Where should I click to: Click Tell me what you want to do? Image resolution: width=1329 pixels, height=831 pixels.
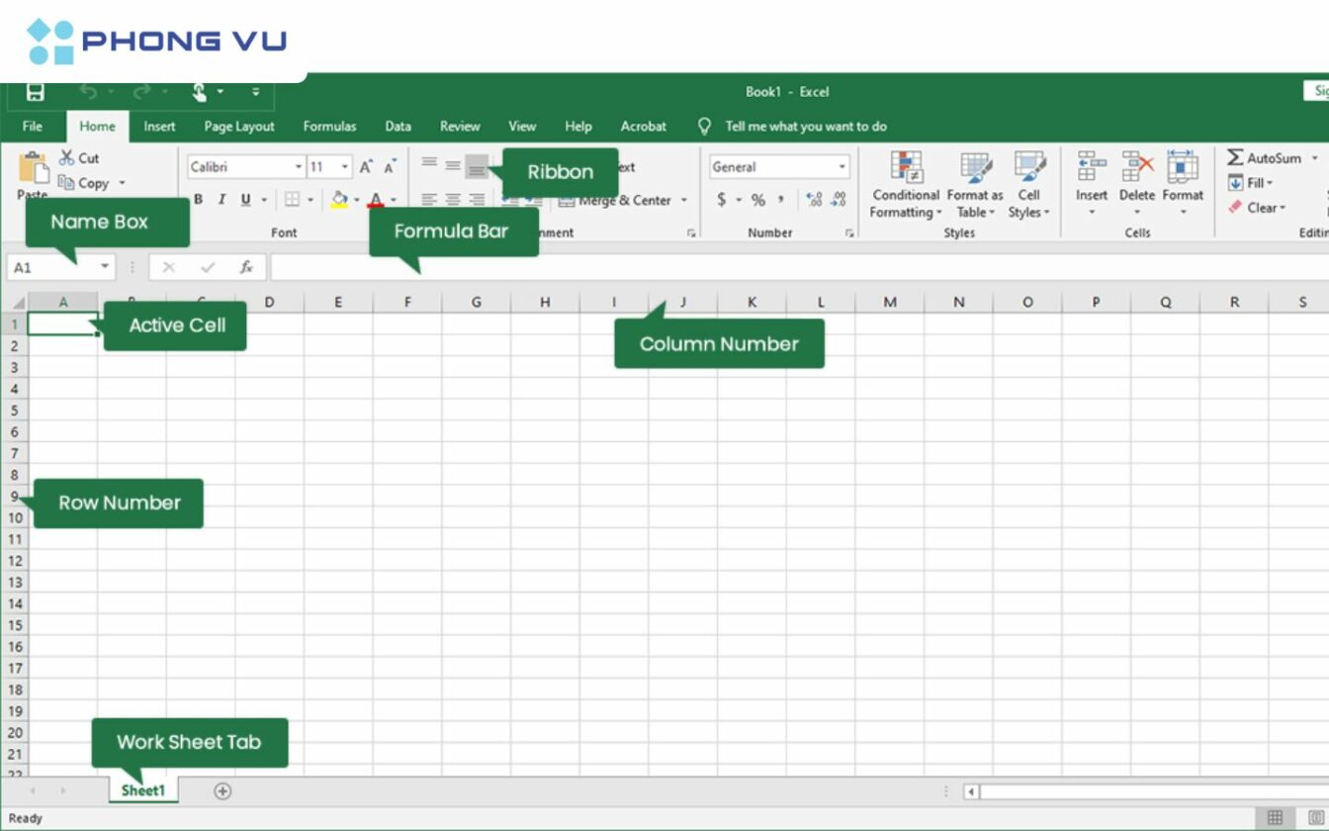(x=805, y=127)
